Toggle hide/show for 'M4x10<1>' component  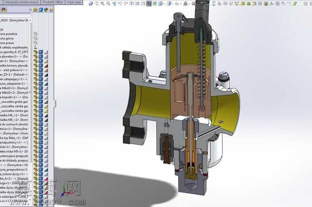35,88
